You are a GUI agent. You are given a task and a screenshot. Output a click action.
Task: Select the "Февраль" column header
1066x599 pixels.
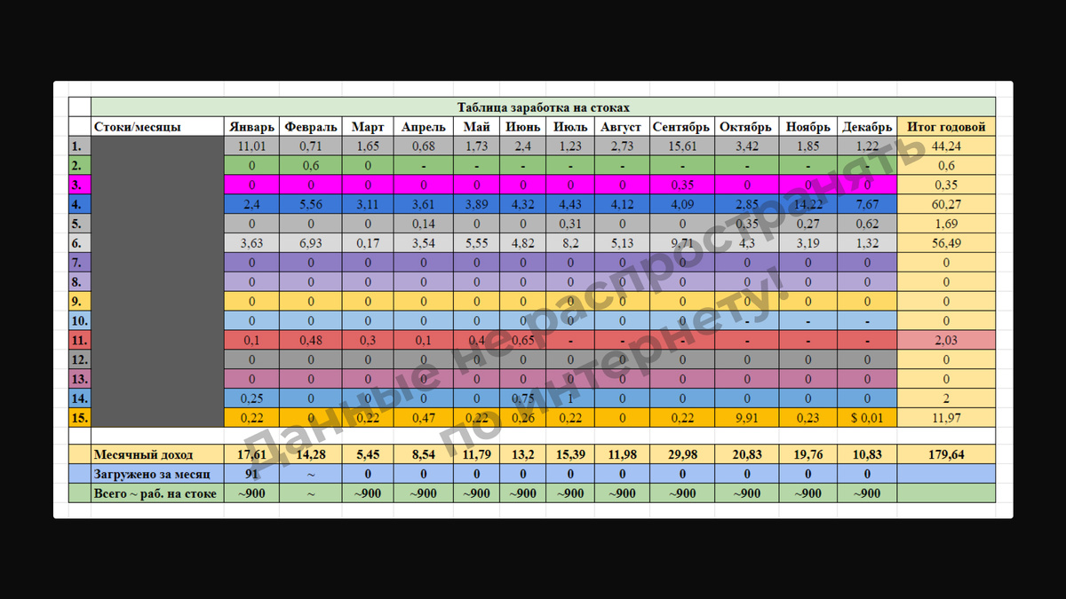311,127
